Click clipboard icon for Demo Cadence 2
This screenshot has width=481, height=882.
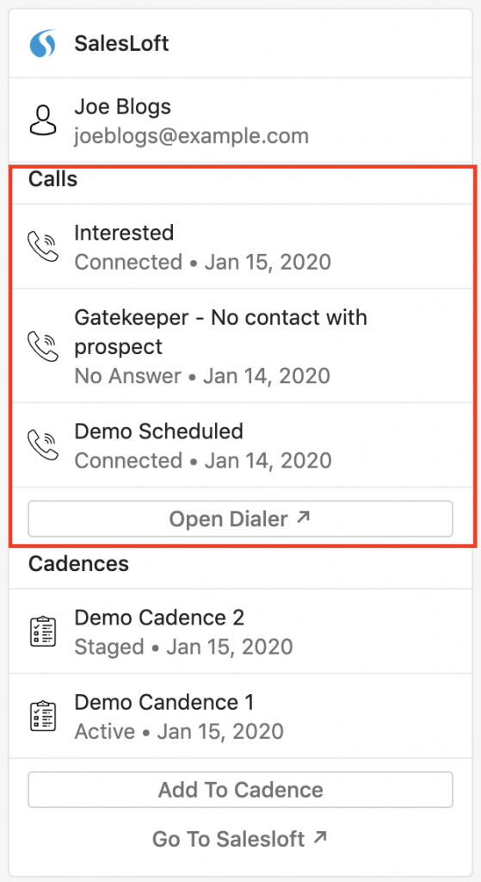tap(43, 631)
